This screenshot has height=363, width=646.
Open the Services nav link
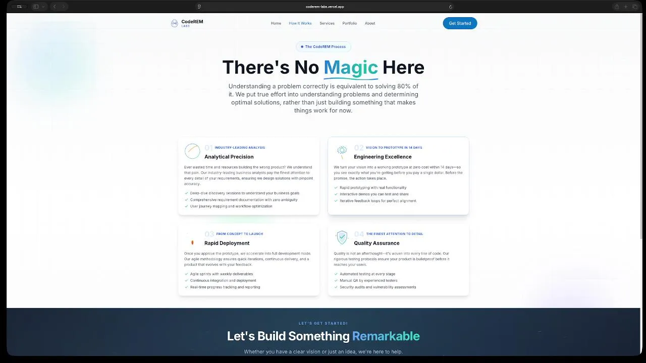click(x=327, y=23)
